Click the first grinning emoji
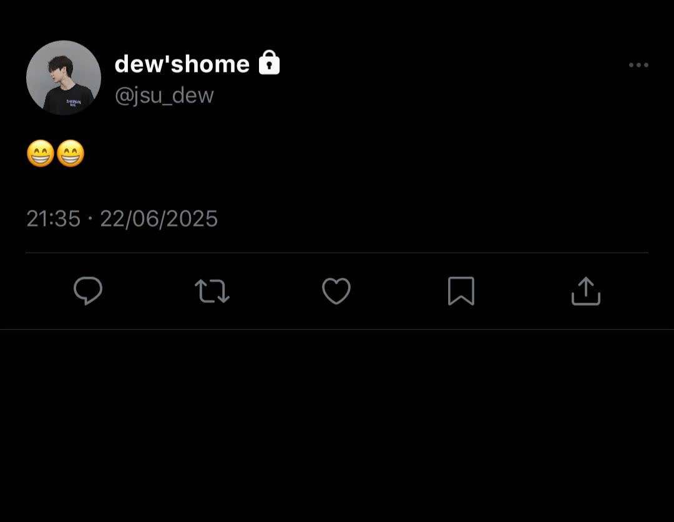The height and width of the screenshot is (522, 674). (41, 153)
